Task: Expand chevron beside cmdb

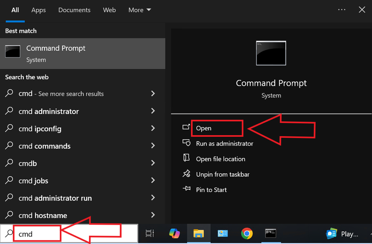Action: click(x=153, y=163)
